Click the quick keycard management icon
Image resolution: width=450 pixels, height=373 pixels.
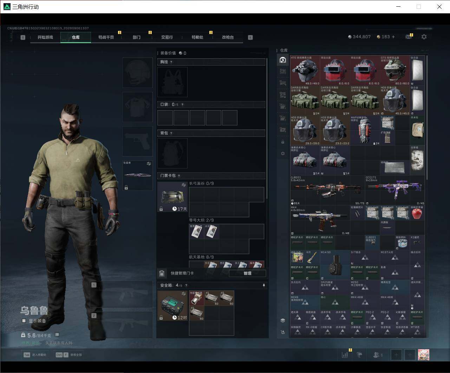tap(162, 273)
